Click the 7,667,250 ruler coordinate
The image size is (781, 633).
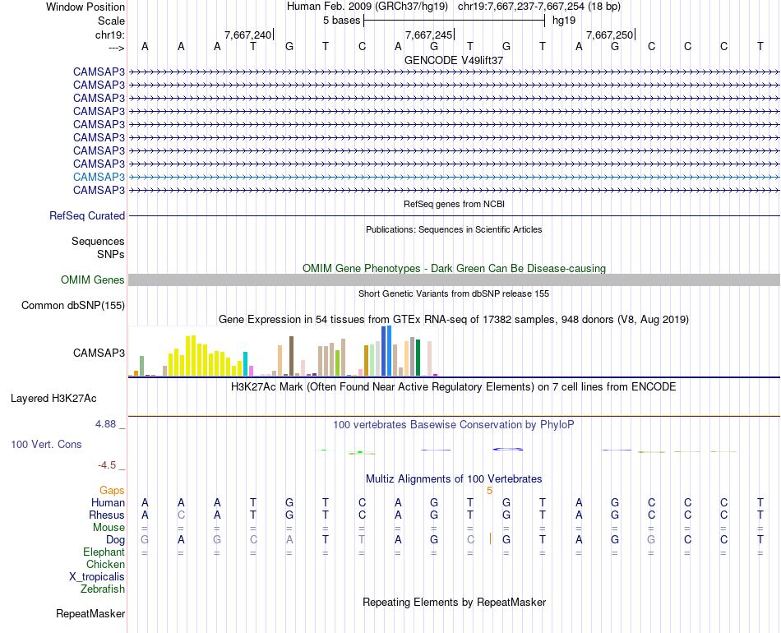coord(609,35)
